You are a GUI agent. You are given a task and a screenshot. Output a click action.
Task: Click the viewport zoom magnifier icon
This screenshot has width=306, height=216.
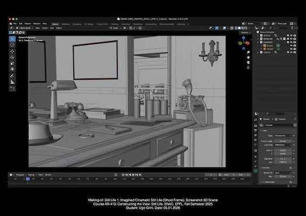pyautogui.click(x=248, y=53)
